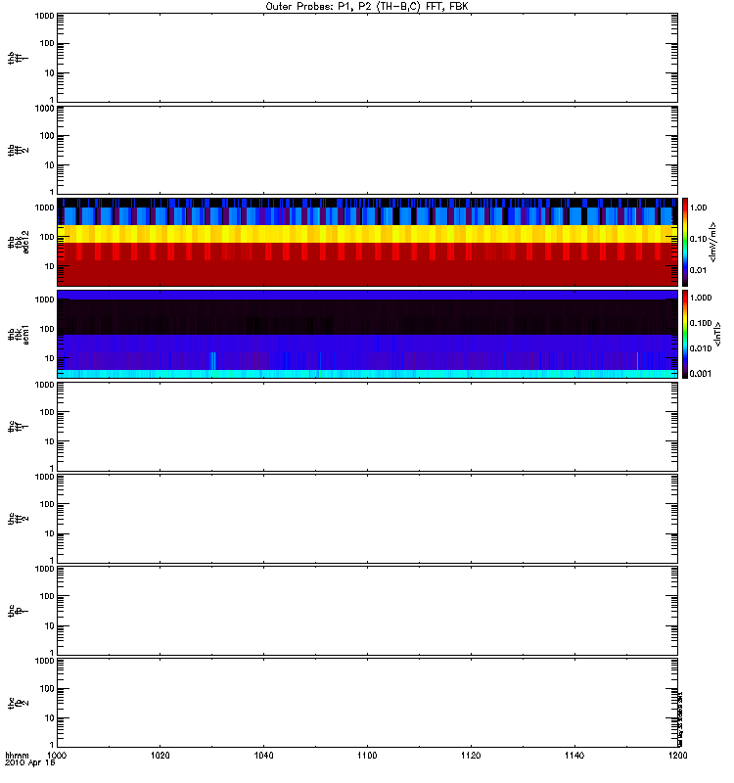
Task: Click the 1.00 label on mV/m color bar
Action: coord(698,207)
